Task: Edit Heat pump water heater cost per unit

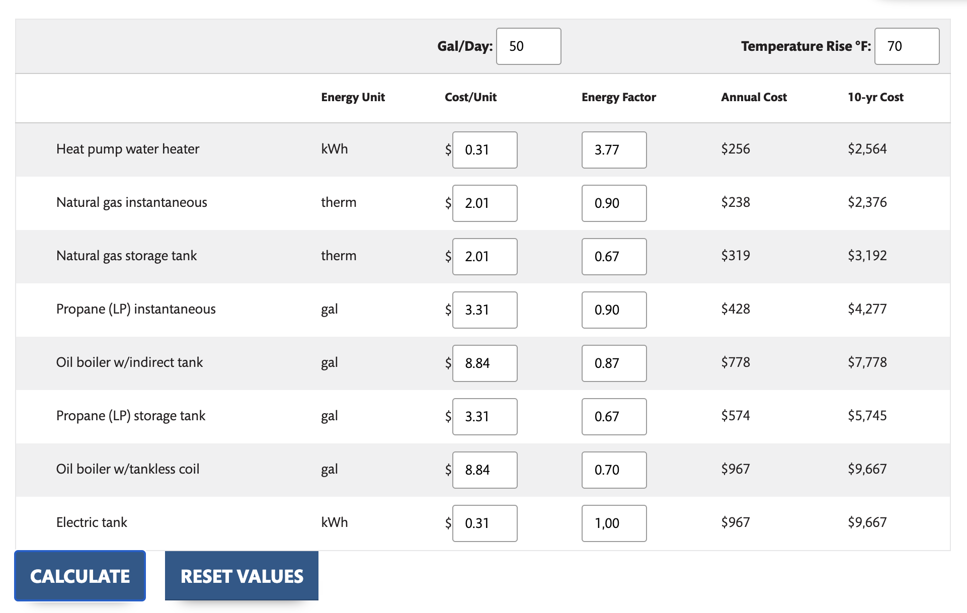Action: [x=485, y=150]
